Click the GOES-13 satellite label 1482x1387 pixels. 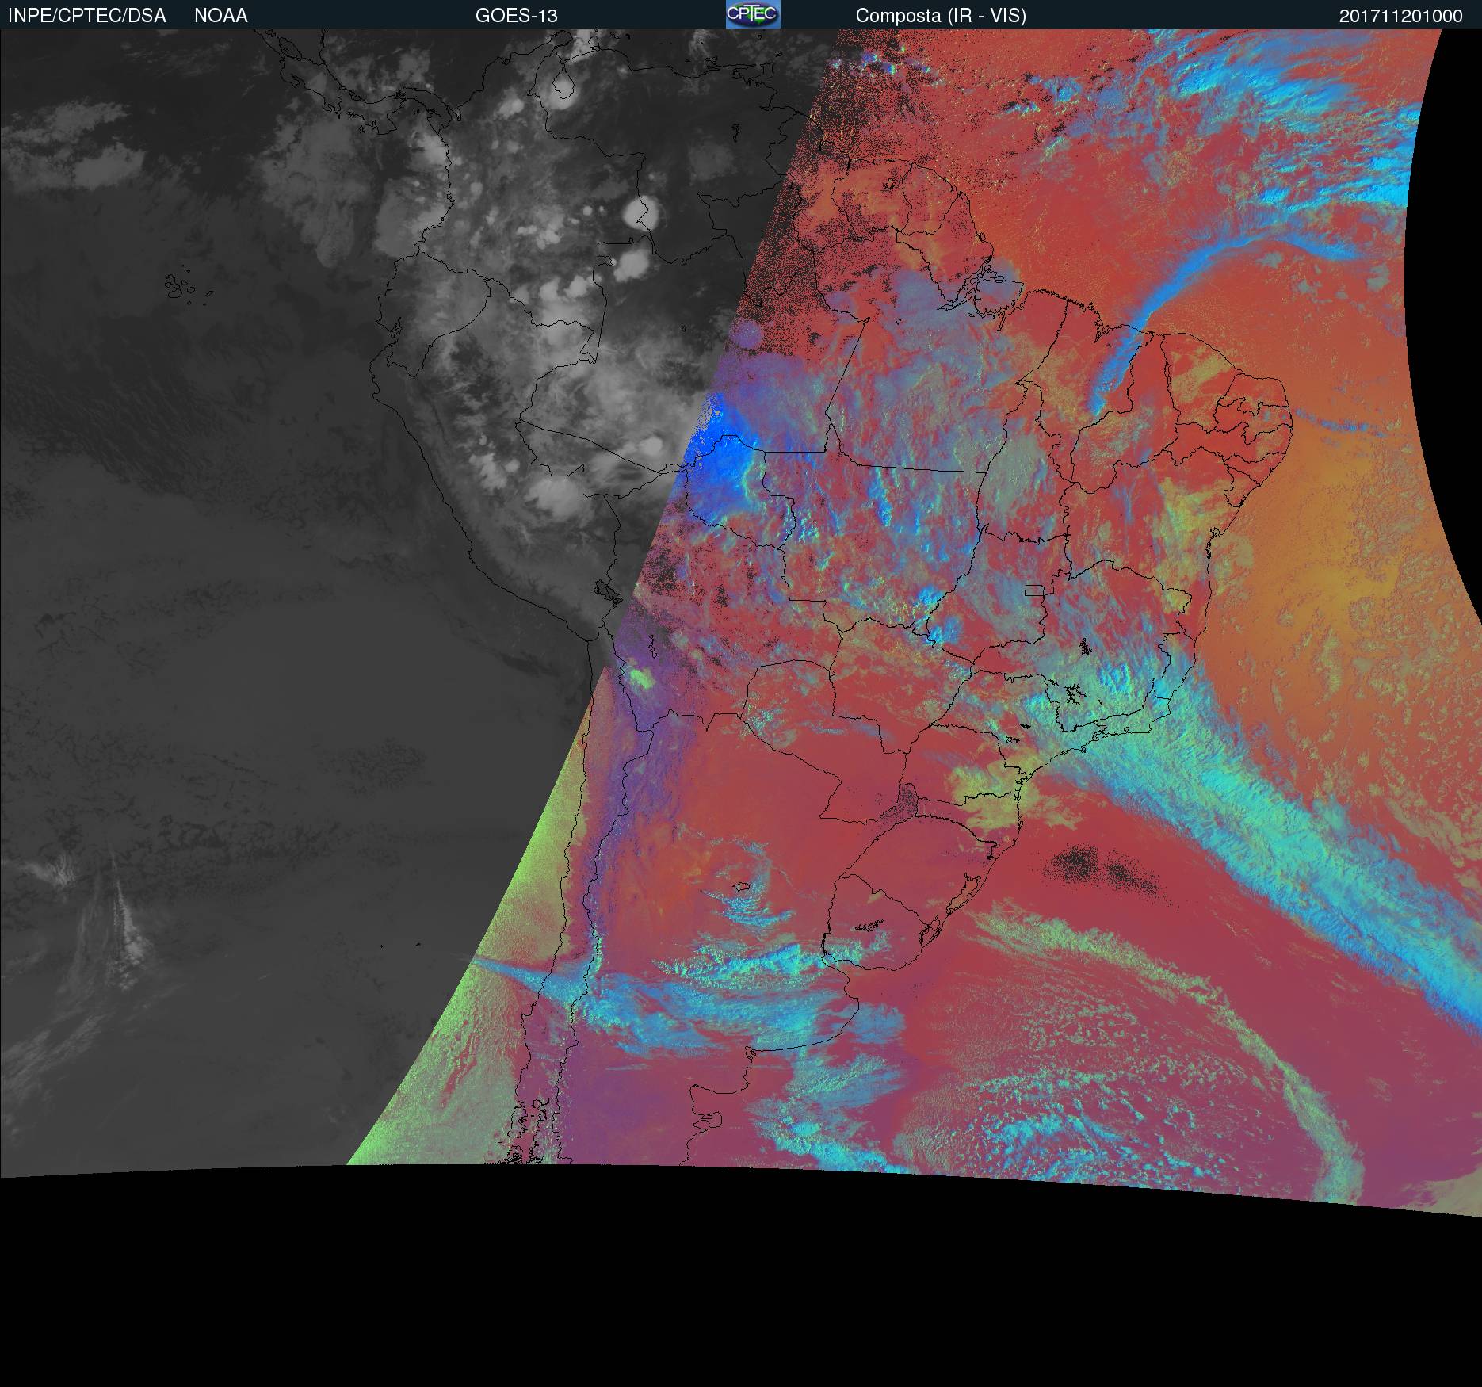(517, 16)
